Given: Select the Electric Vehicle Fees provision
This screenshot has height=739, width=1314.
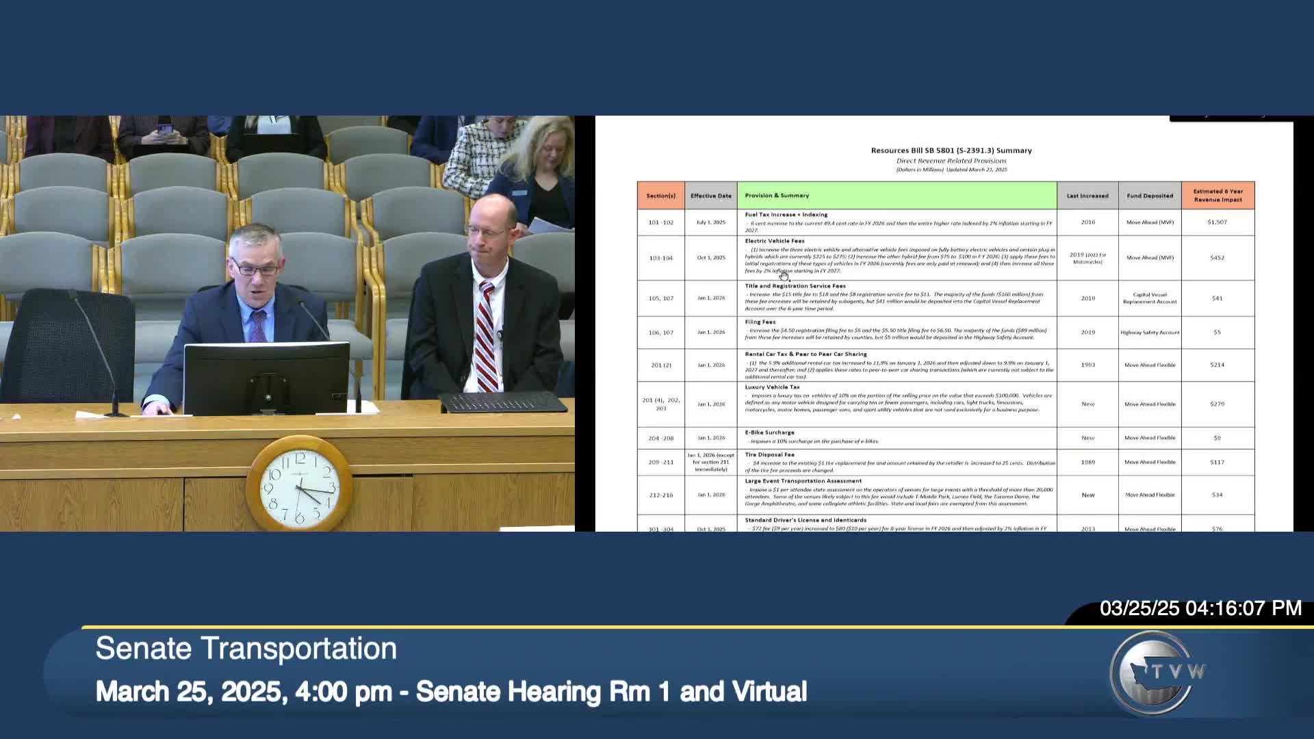Looking at the screenshot, I should (x=775, y=241).
